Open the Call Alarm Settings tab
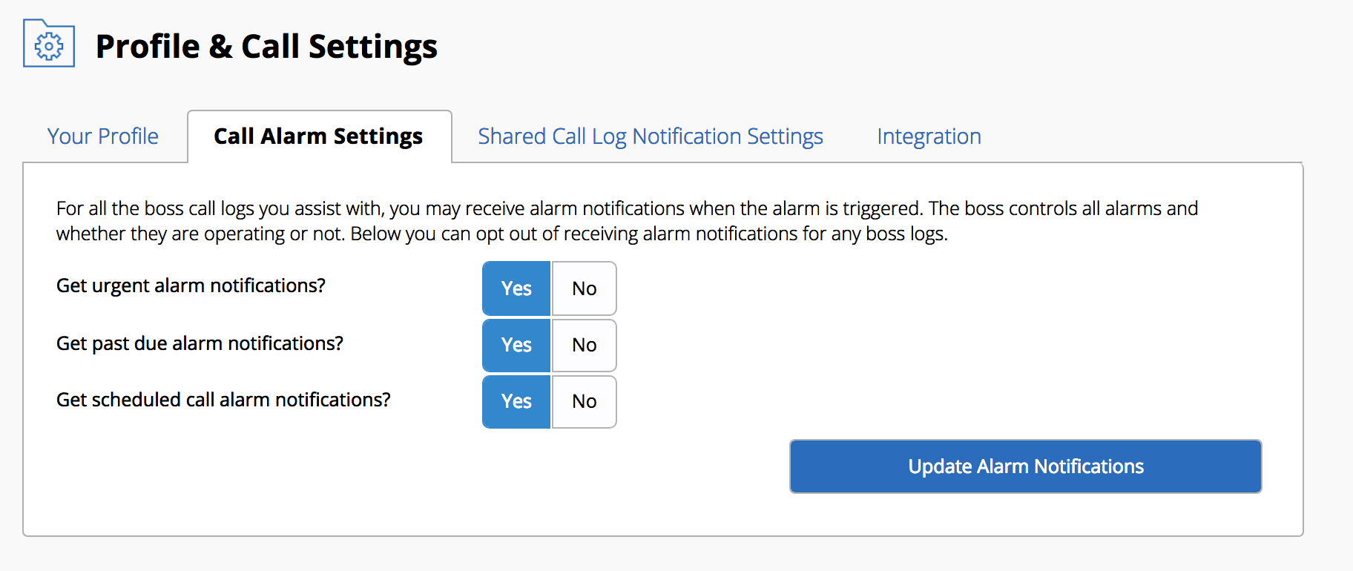 [318, 136]
